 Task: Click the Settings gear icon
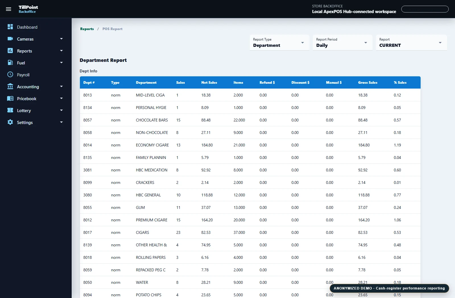10,122
